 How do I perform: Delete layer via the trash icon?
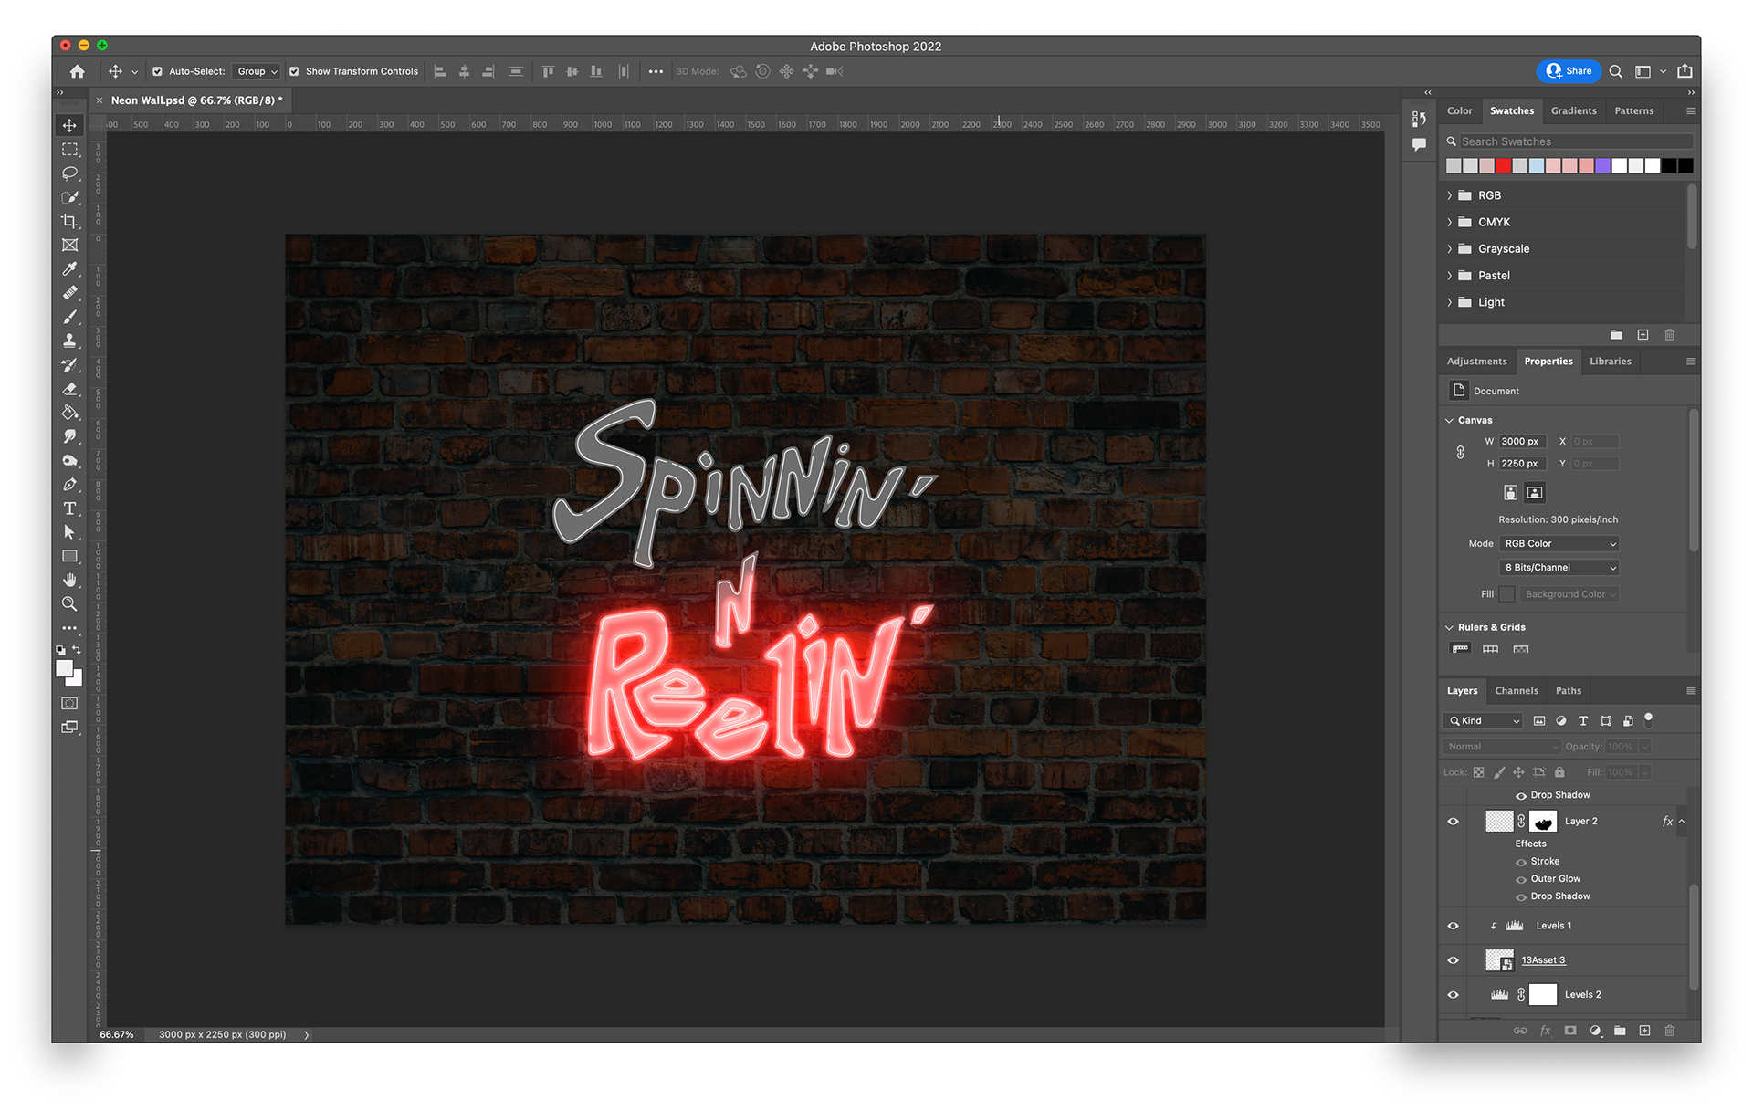pos(1670,1031)
